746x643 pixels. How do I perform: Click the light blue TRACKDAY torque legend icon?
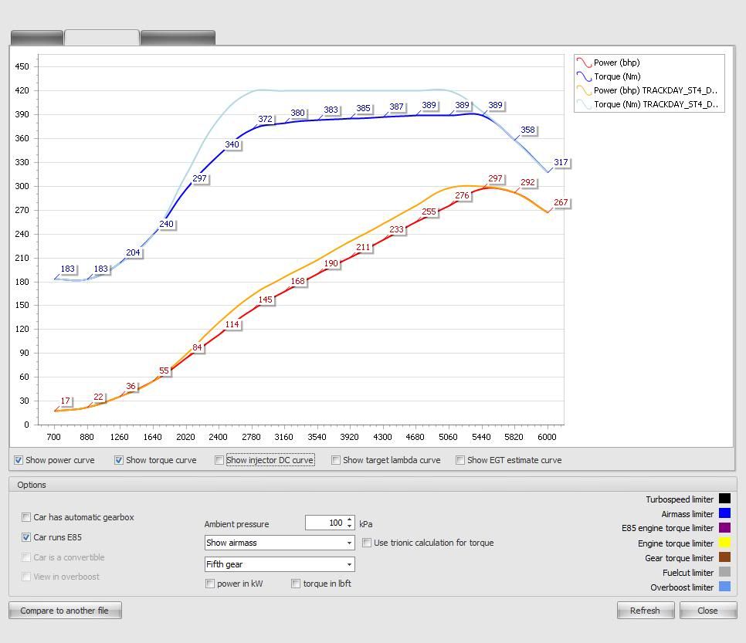click(x=584, y=105)
